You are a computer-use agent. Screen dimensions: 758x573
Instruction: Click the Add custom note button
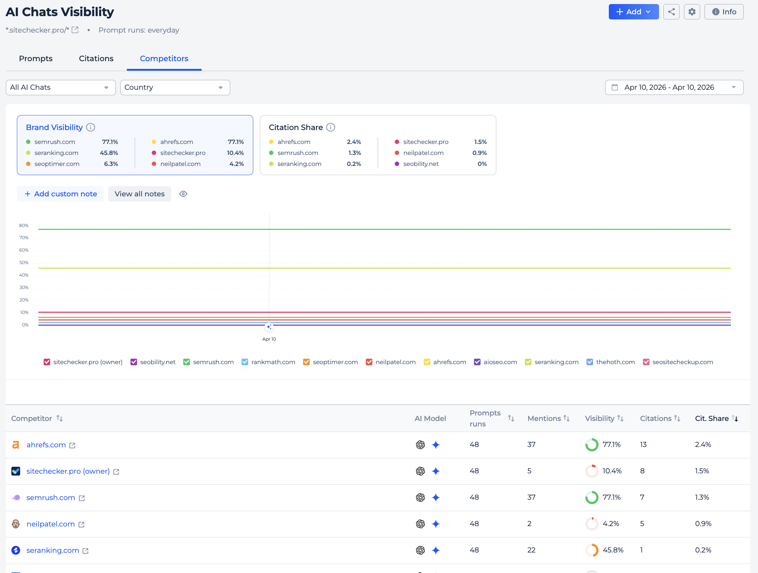[x=60, y=194]
